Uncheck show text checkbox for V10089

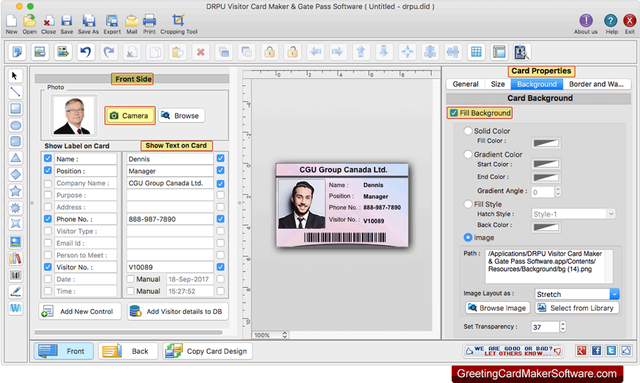(x=220, y=266)
